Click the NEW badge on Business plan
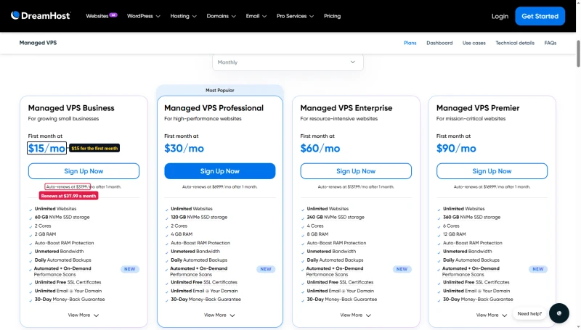 pyautogui.click(x=130, y=269)
